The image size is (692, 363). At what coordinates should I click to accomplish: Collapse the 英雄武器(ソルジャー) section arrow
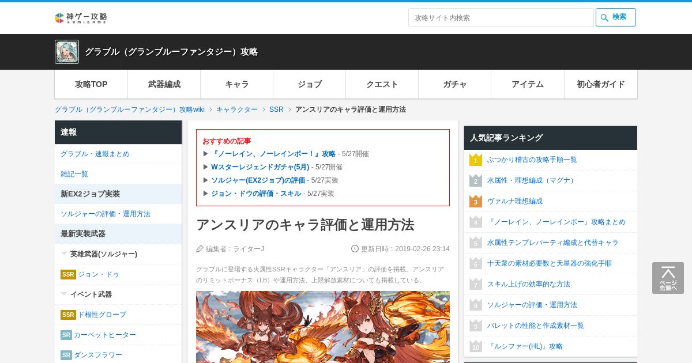(64, 254)
